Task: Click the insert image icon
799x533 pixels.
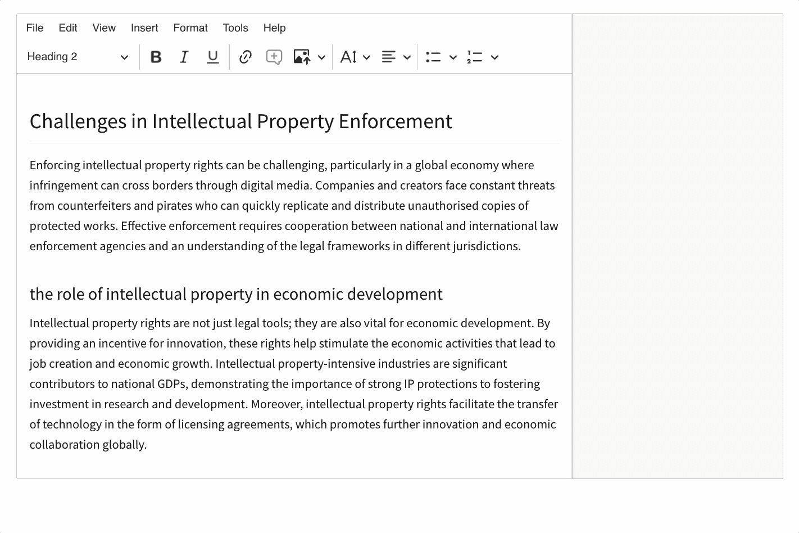Action: [302, 57]
